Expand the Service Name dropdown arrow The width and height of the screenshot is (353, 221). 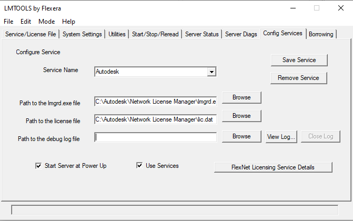(211, 72)
